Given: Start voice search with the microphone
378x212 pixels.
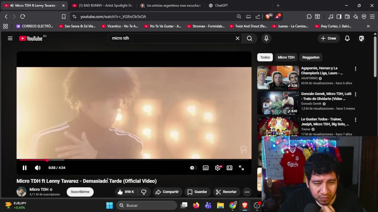Looking at the screenshot, I should (x=266, y=38).
